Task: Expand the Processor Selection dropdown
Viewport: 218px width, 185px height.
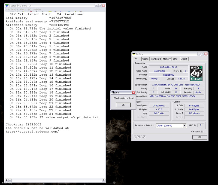Action: (x=184, y=125)
